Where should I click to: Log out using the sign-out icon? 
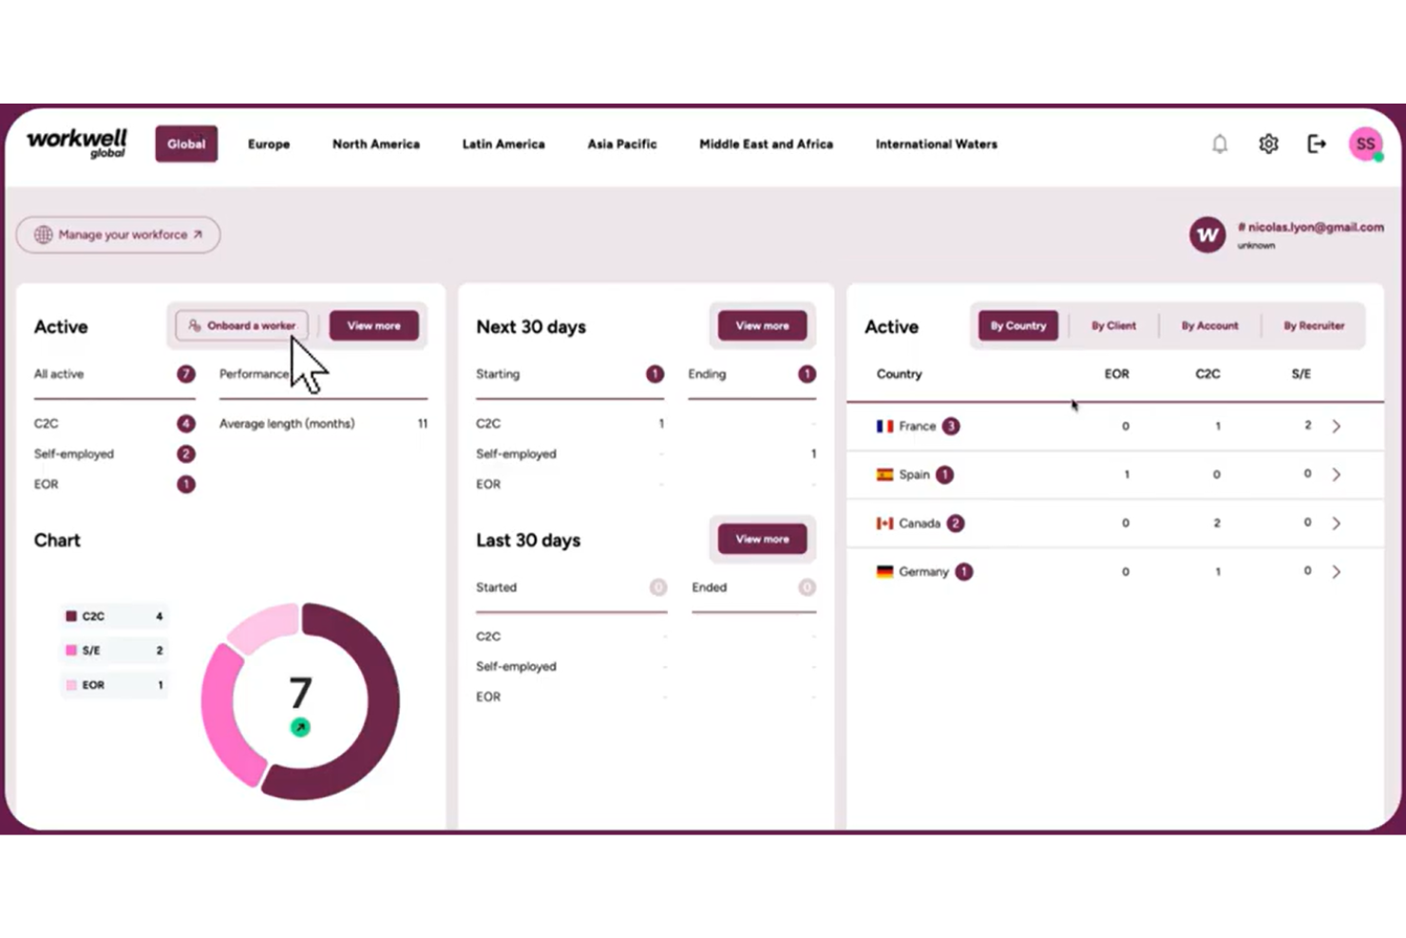pos(1317,144)
